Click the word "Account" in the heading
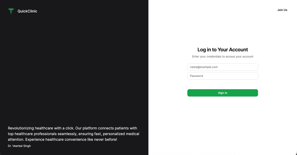This screenshot has height=155, width=297. [x=238, y=50]
